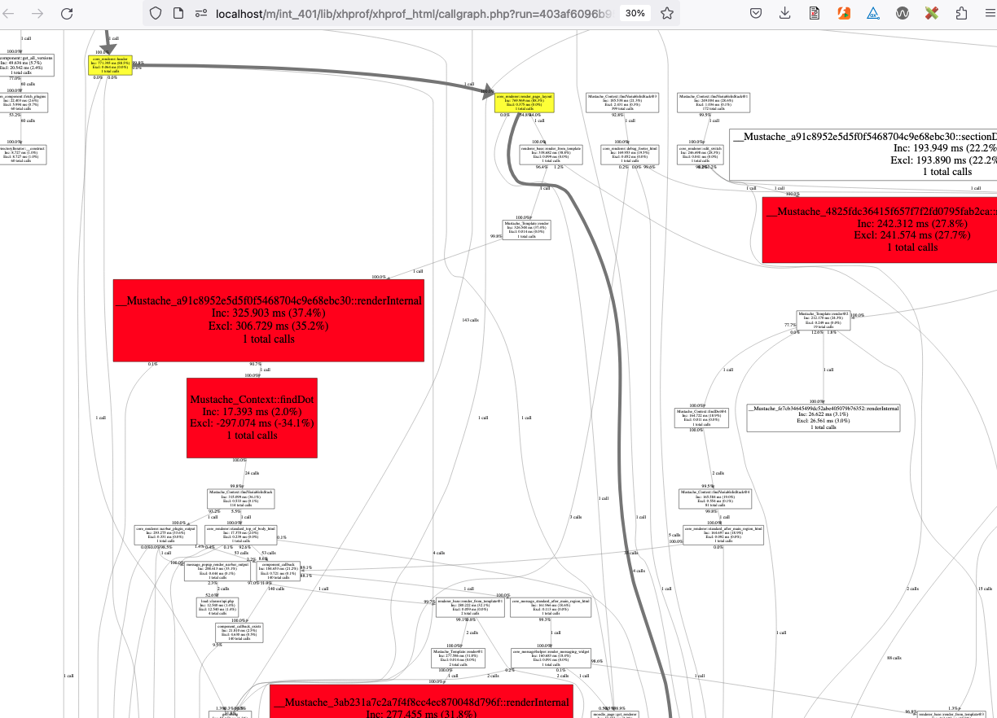Click the DirectoryIterator::__construct node

click(x=23, y=155)
